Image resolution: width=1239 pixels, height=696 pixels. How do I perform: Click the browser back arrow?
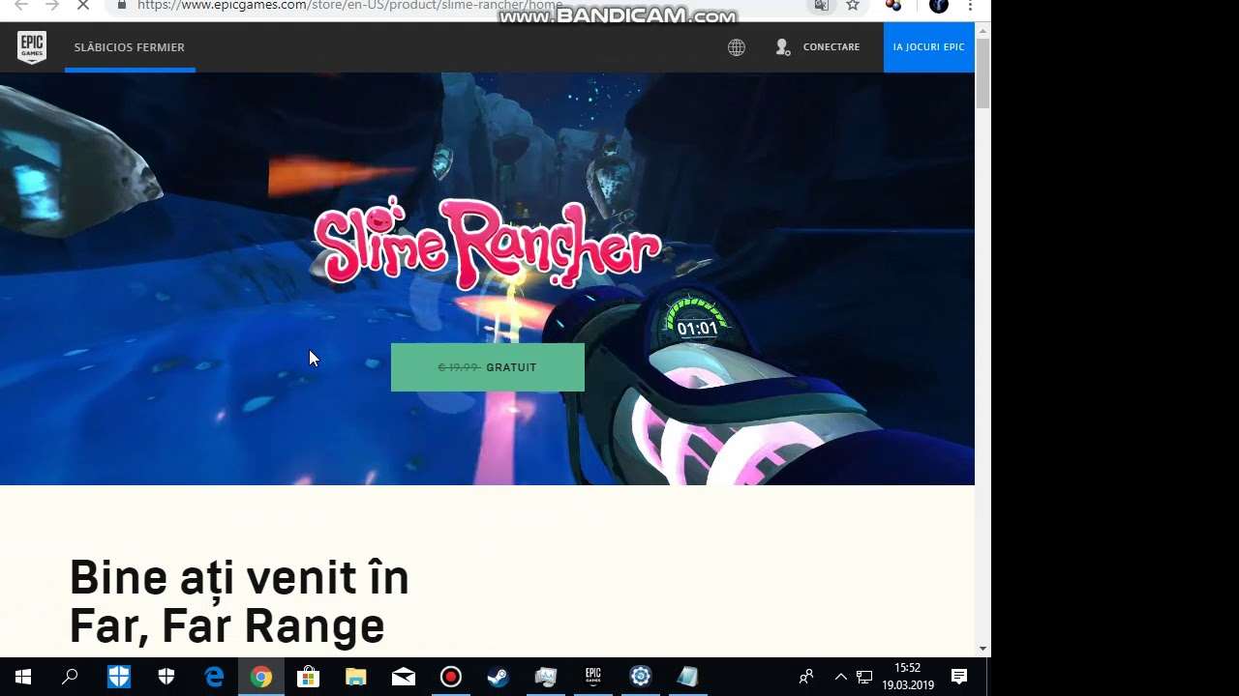click(21, 5)
